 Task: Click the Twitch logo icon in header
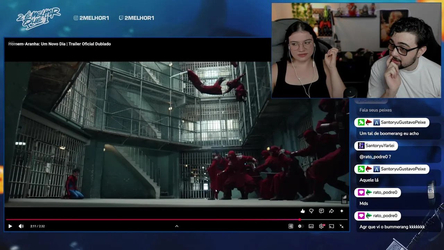click(x=121, y=18)
